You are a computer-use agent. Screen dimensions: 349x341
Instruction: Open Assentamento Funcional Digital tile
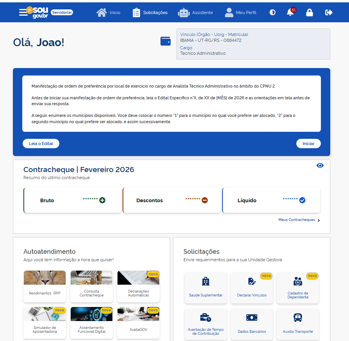tap(91, 323)
